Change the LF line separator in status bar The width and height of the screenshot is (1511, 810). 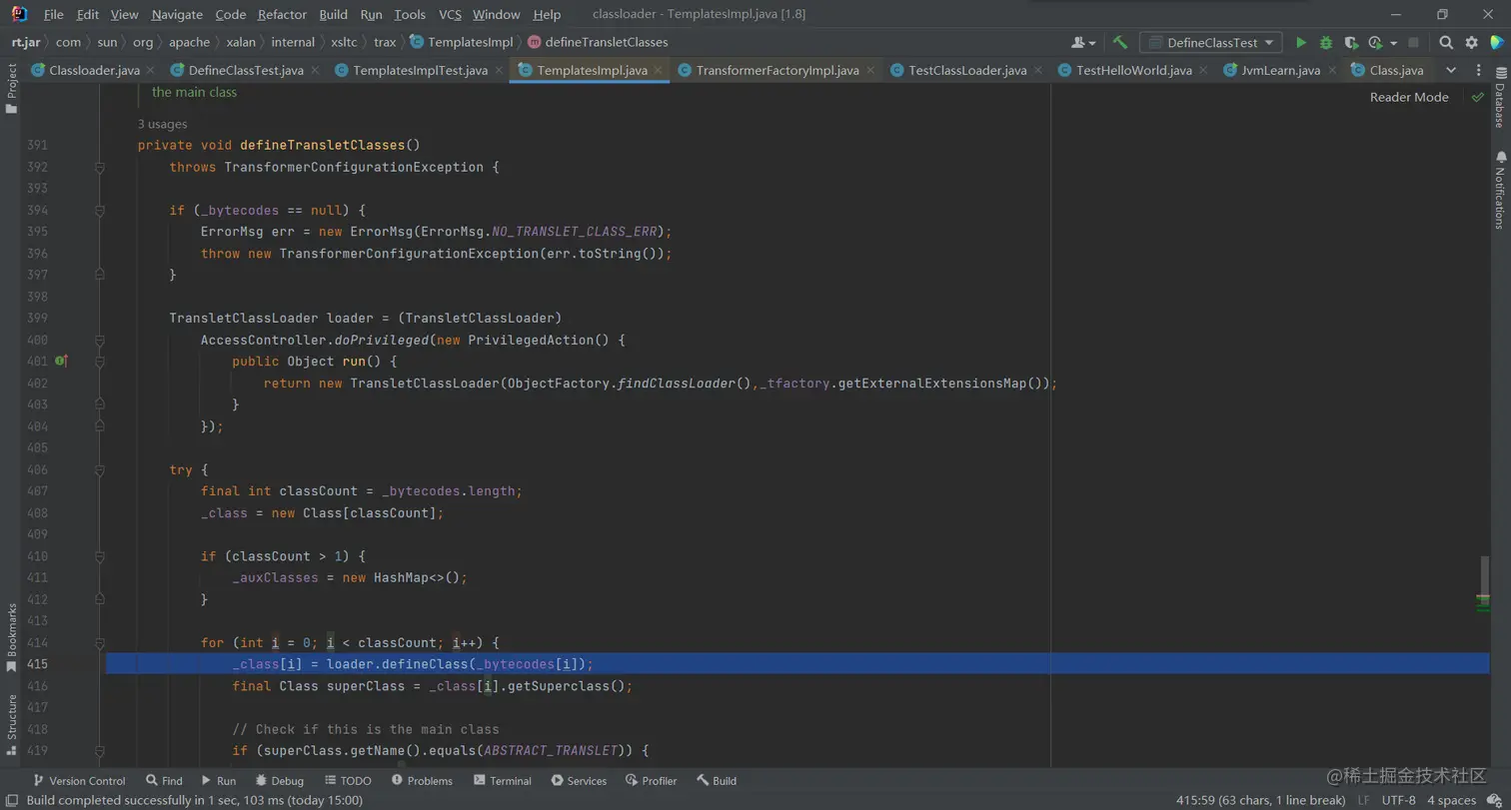[1364, 800]
